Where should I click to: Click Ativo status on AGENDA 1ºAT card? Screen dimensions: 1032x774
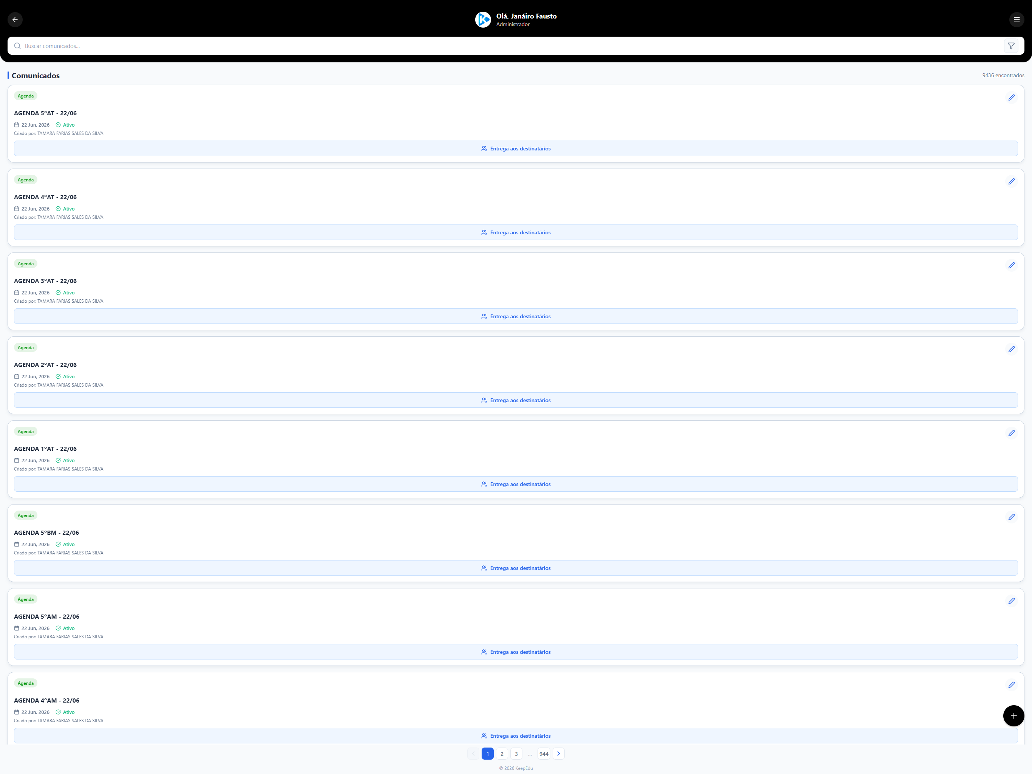pyautogui.click(x=65, y=461)
